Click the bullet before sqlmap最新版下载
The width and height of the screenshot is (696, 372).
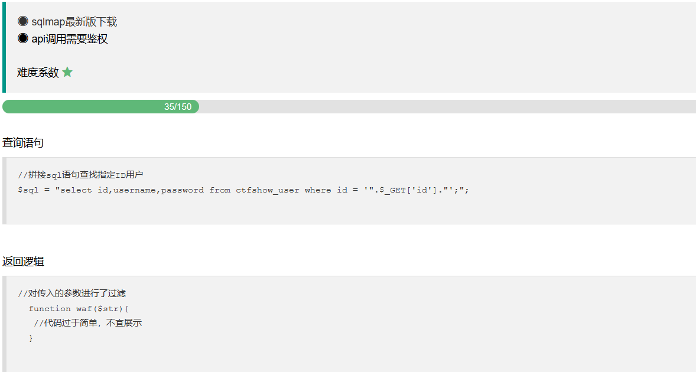(23, 21)
